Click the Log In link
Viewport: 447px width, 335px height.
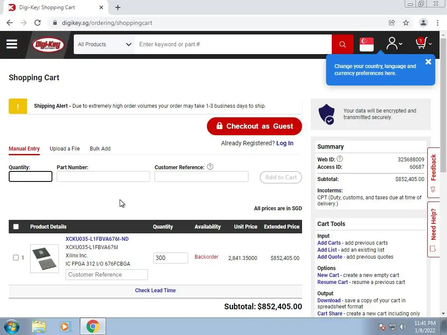click(x=285, y=143)
